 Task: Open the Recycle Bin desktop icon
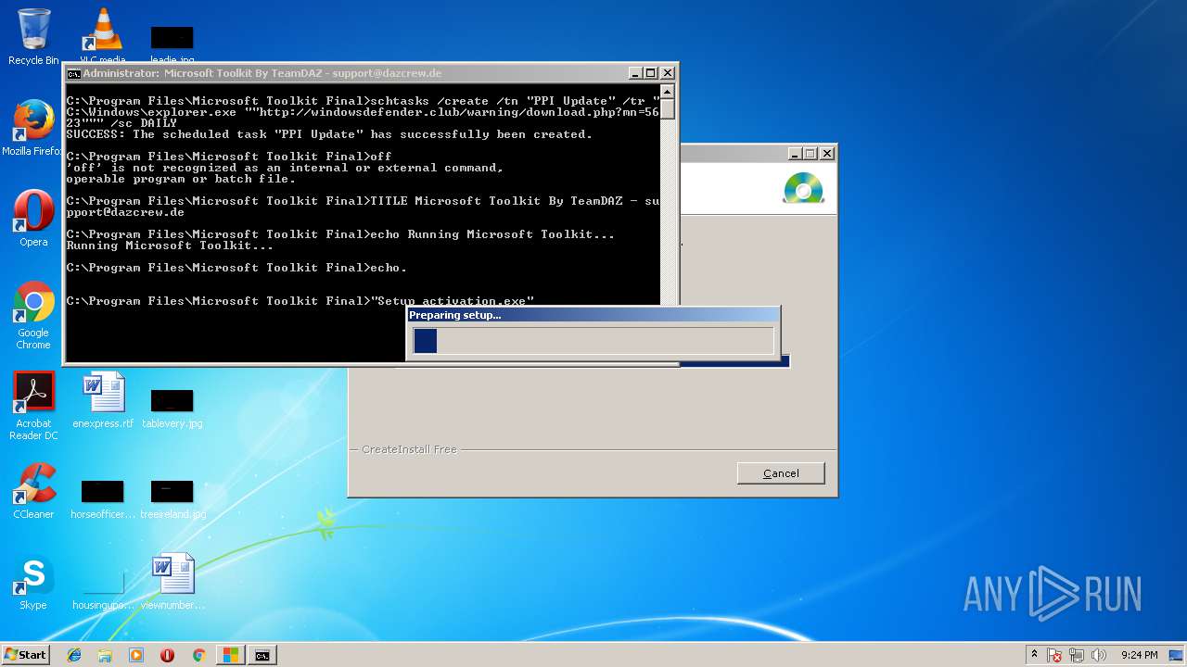click(x=33, y=37)
